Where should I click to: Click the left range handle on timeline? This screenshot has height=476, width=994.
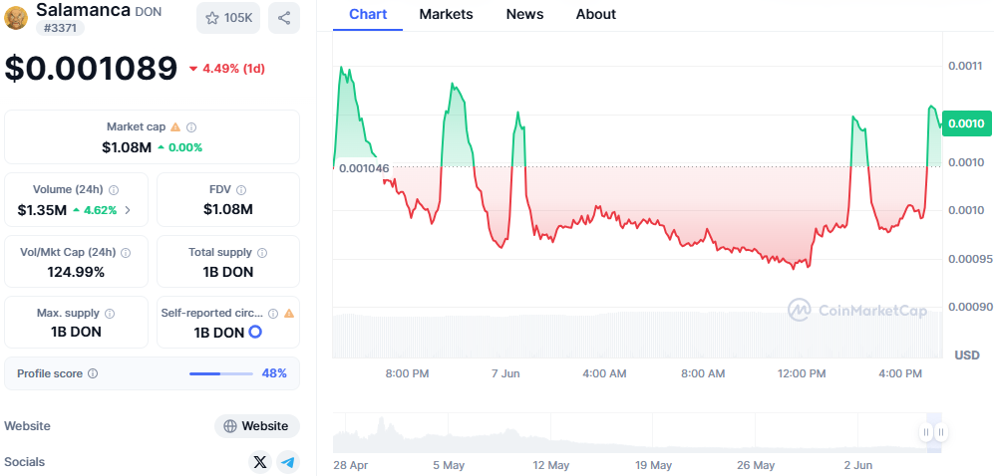click(x=926, y=432)
